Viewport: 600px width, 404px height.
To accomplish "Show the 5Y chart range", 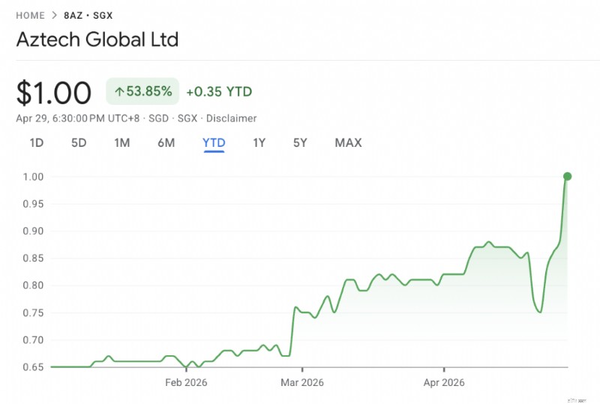I will pyautogui.click(x=300, y=142).
